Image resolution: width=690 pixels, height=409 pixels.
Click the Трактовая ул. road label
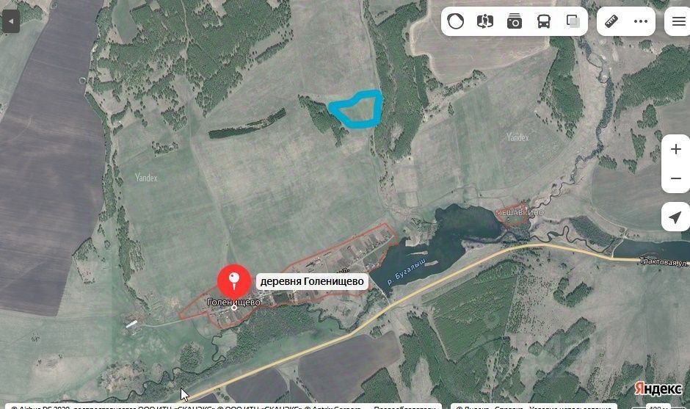664,261
